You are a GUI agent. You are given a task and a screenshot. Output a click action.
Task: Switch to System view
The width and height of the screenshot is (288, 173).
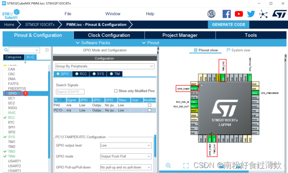[238, 50]
